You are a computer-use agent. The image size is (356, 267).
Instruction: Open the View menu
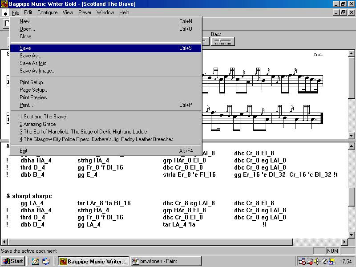[x=68, y=12]
